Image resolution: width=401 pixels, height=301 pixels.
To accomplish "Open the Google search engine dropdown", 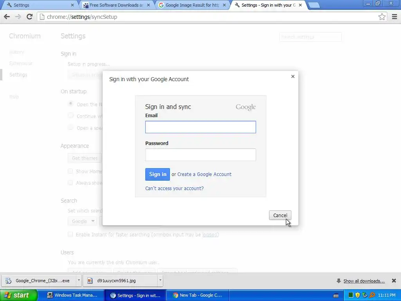I will point(82,221).
